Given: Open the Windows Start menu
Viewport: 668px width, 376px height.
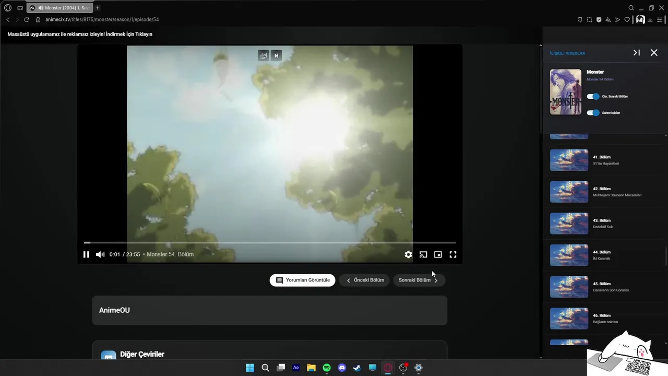Looking at the screenshot, I should point(250,368).
